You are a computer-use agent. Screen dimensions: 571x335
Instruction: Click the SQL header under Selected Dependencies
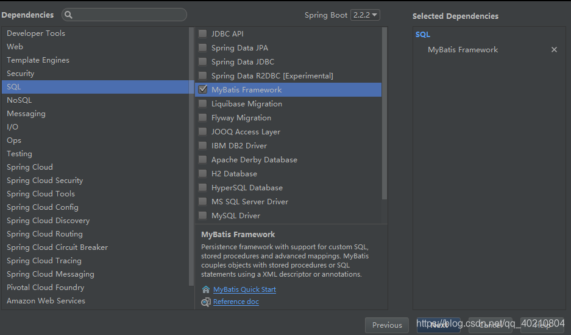pyautogui.click(x=423, y=35)
